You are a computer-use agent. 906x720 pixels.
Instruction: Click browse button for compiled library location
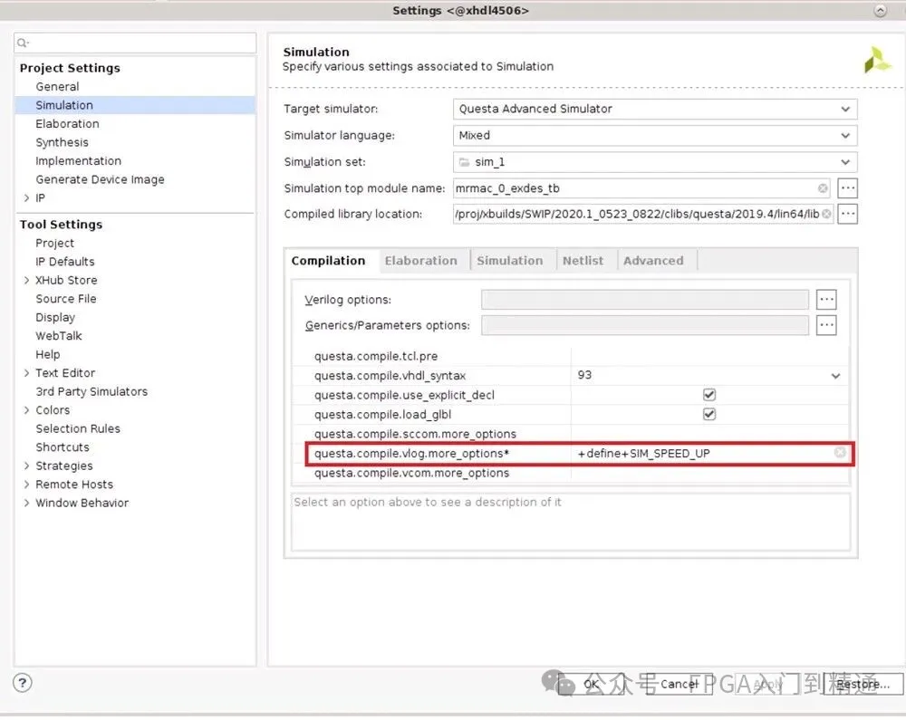847,215
